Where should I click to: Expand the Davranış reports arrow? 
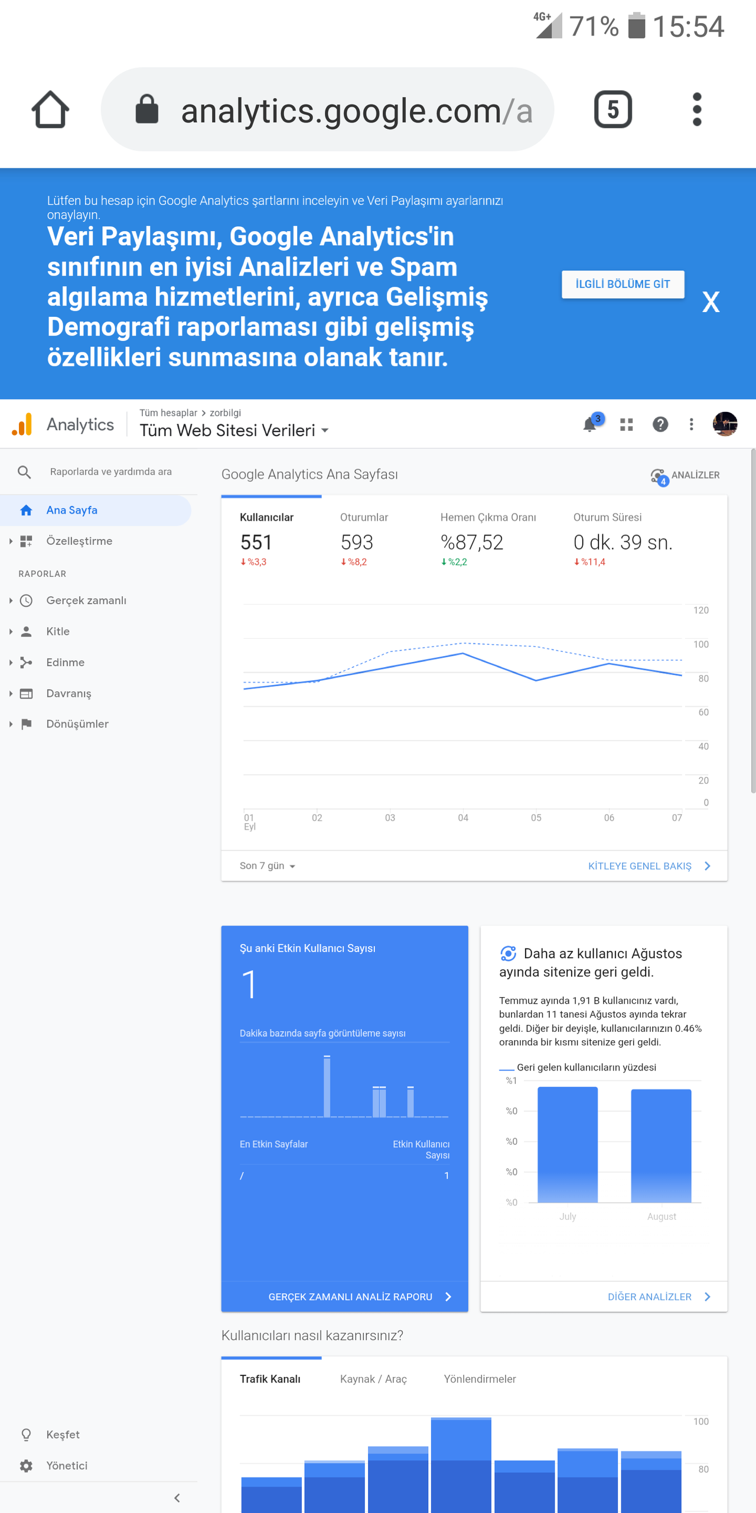pyautogui.click(x=11, y=693)
